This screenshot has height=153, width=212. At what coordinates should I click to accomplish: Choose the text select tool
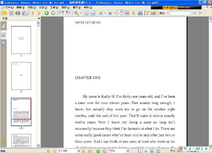click(x=147, y=13)
